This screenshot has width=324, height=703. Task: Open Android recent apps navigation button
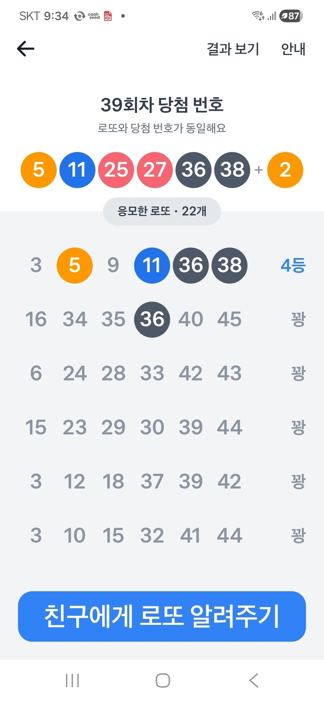[73, 680]
